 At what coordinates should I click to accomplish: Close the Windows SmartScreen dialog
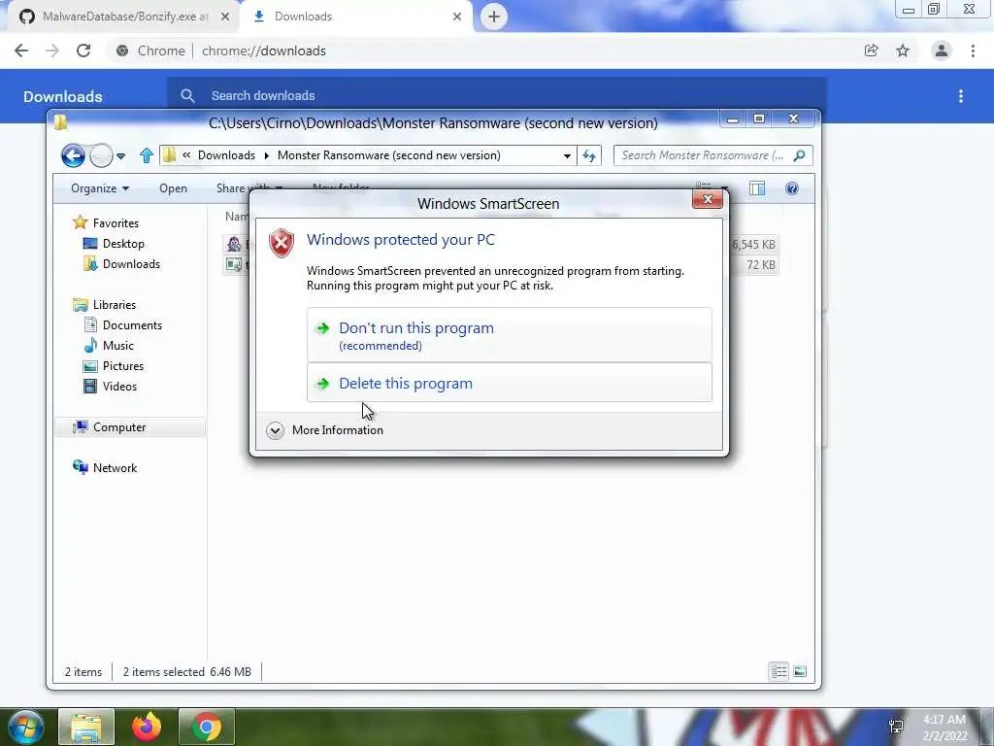[708, 199]
